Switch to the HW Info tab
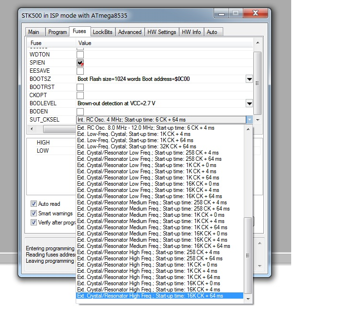Screen dimensions: 341x313 [x=191, y=32]
